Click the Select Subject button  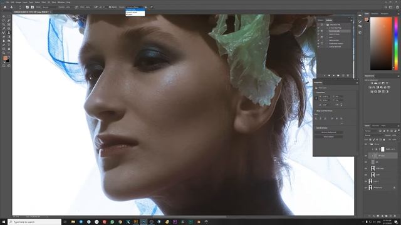point(329,137)
